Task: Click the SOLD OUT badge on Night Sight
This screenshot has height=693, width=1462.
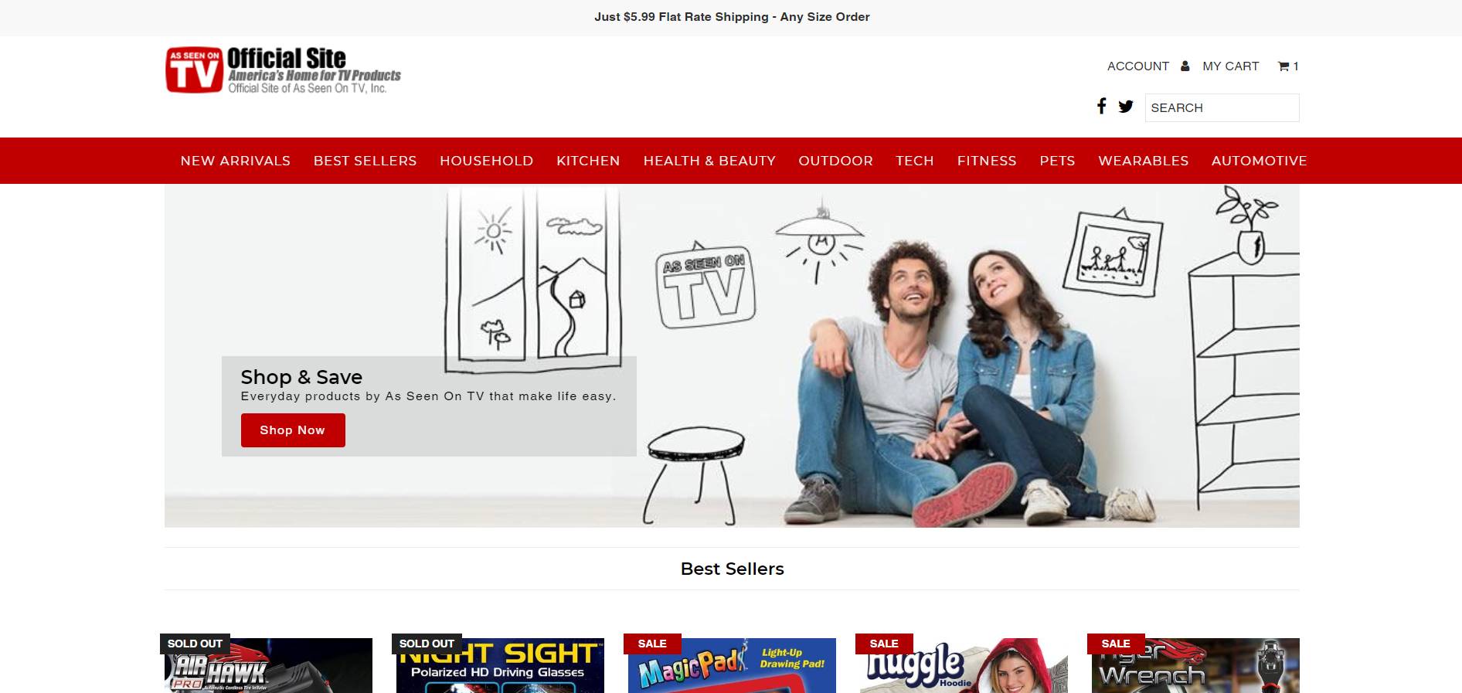Action: (427, 644)
